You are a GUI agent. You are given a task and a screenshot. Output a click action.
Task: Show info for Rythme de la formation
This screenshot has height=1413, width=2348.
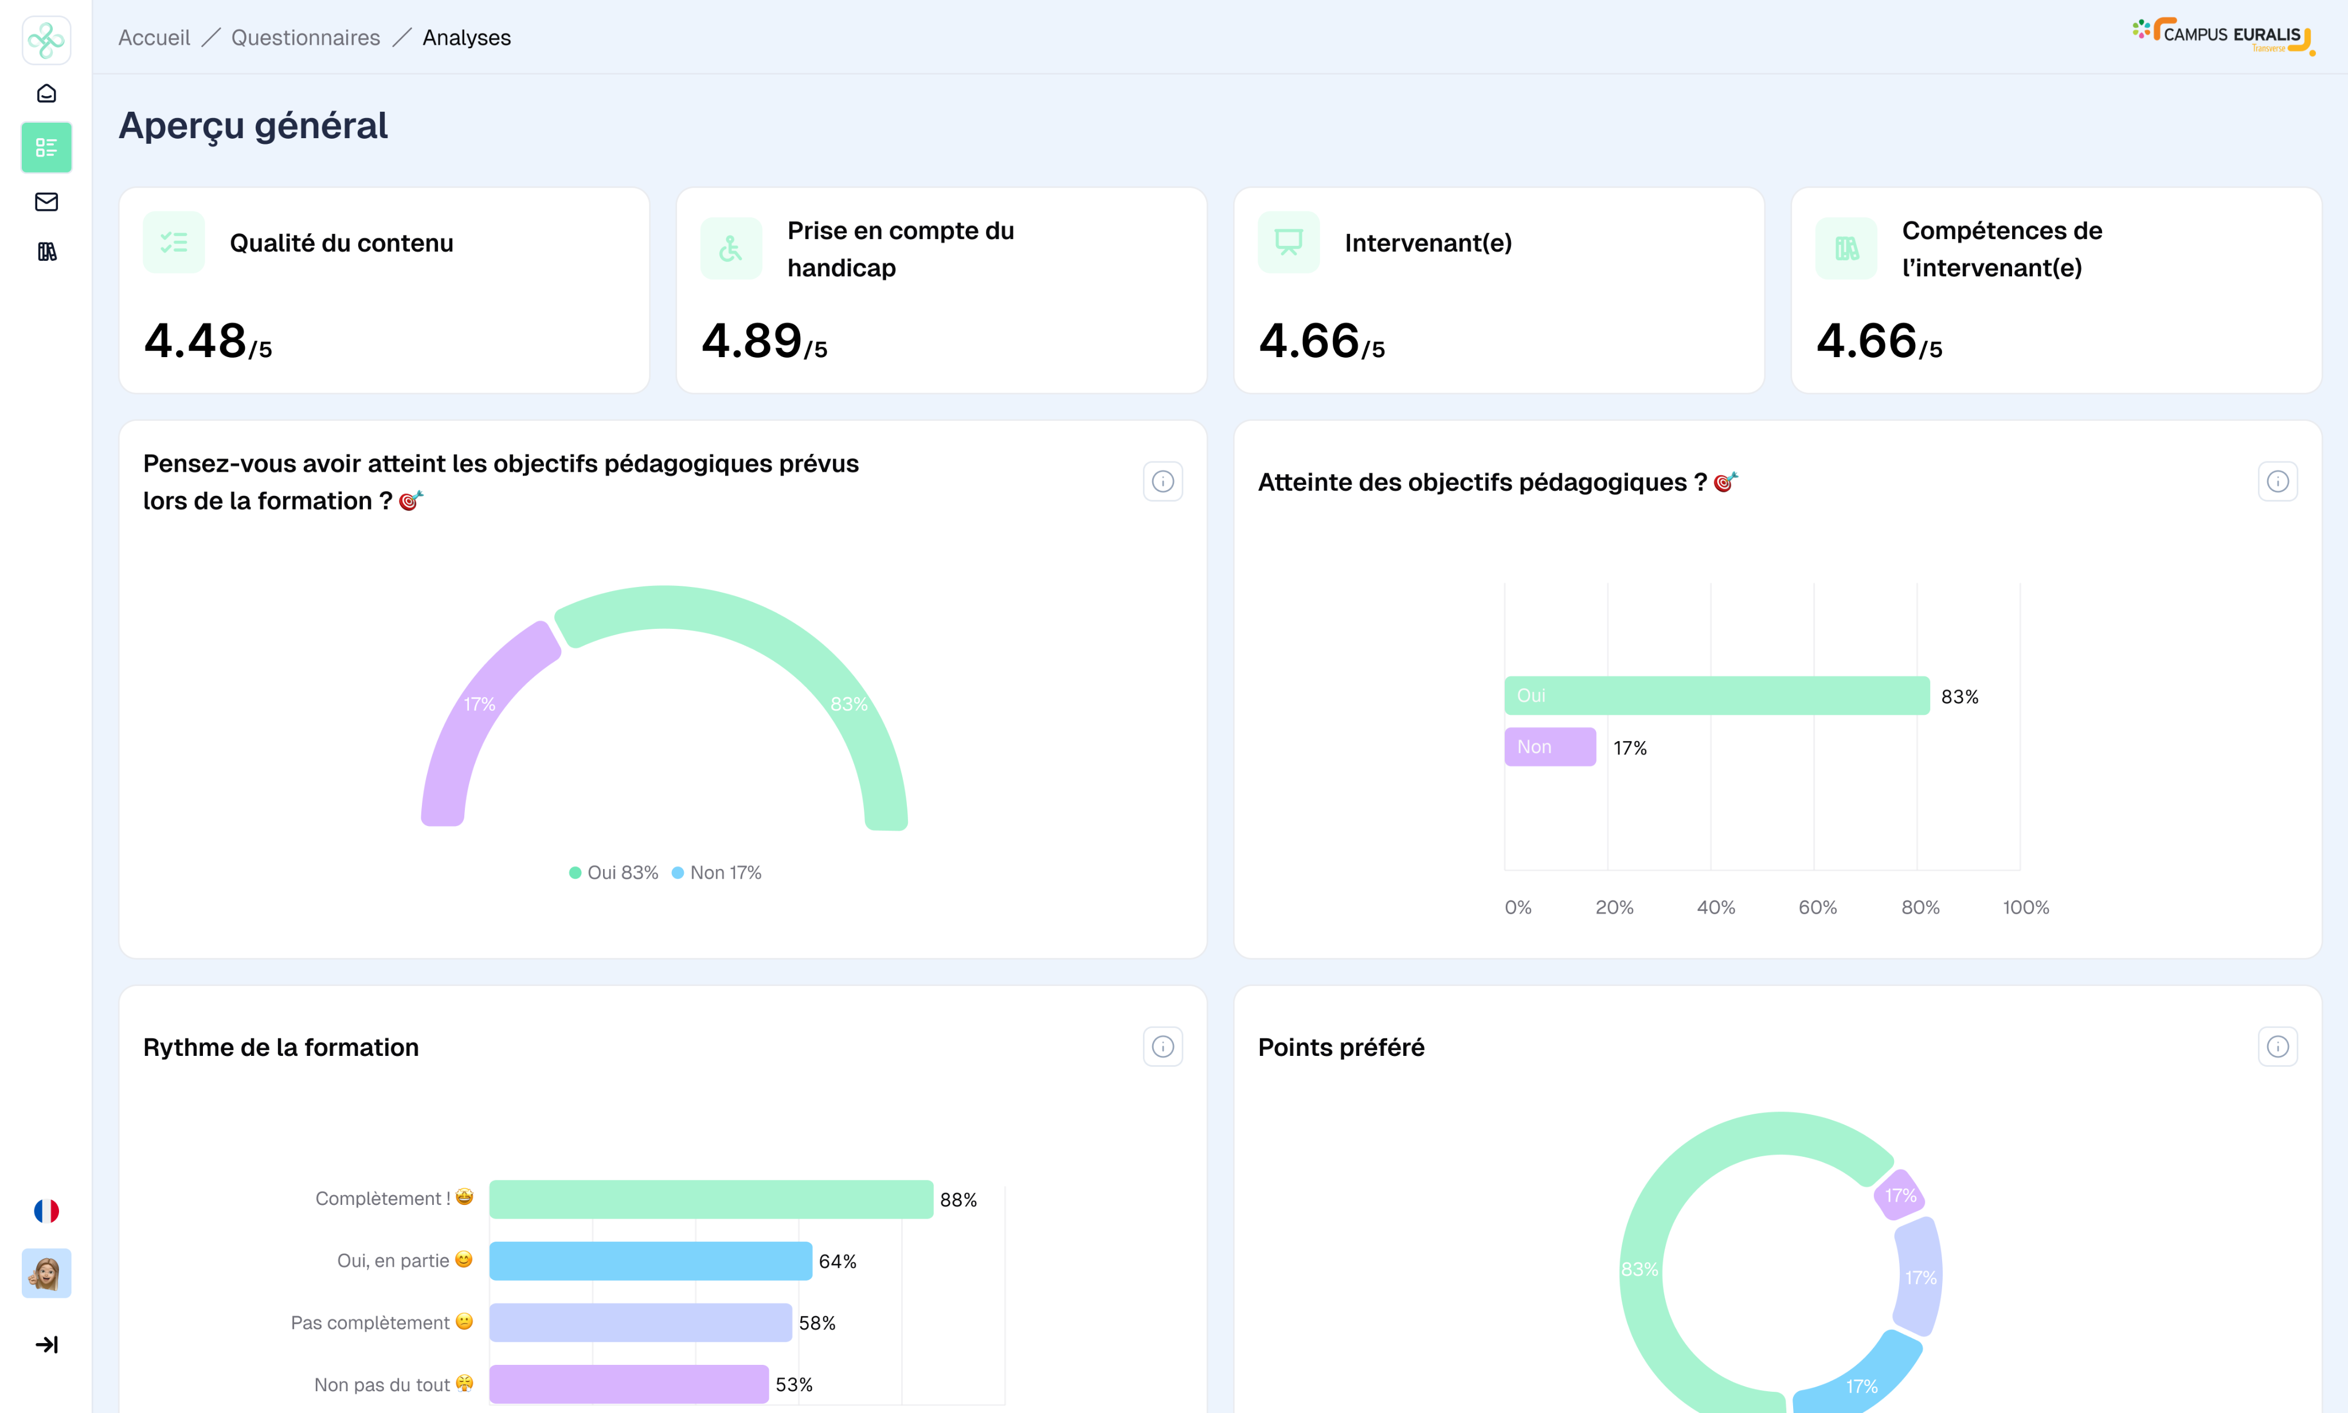click(x=1163, y=1046)
